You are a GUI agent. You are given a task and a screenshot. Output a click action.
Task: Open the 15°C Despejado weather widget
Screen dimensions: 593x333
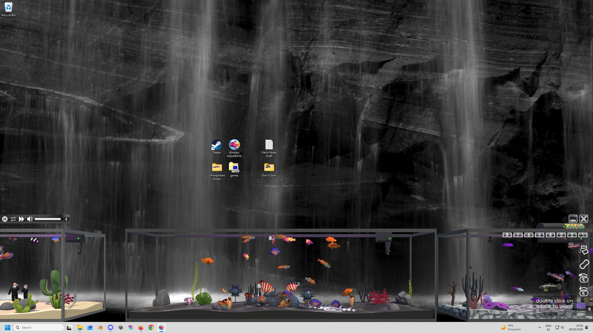click(510, 327)
